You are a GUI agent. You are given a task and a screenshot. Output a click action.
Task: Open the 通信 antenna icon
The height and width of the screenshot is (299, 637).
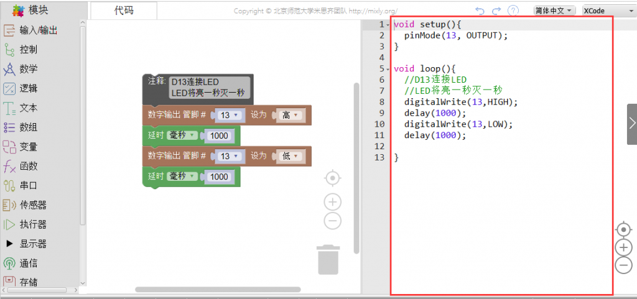coord(9,264)
